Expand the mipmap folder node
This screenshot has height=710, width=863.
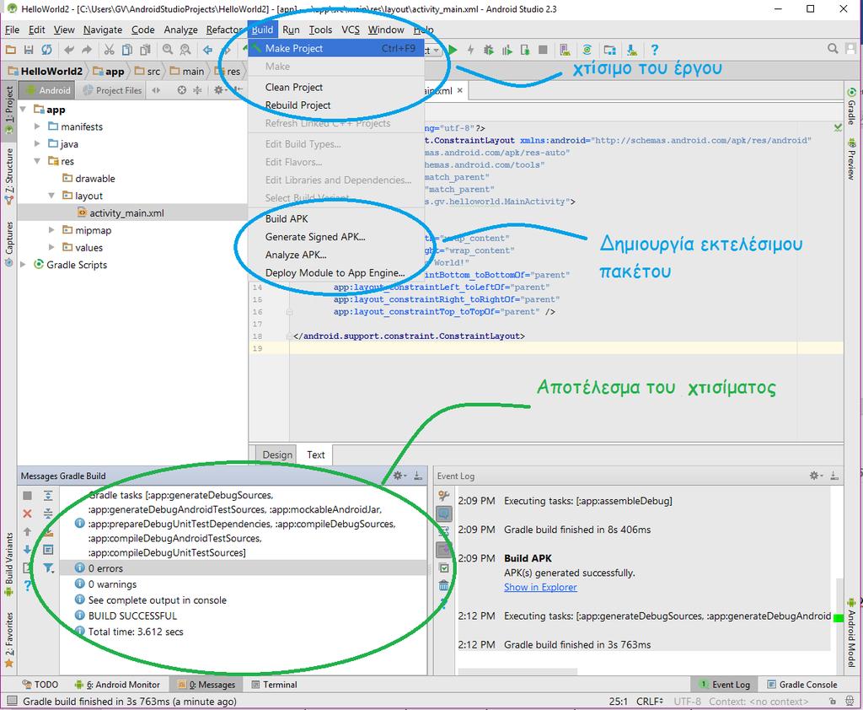tap(51, 229)
